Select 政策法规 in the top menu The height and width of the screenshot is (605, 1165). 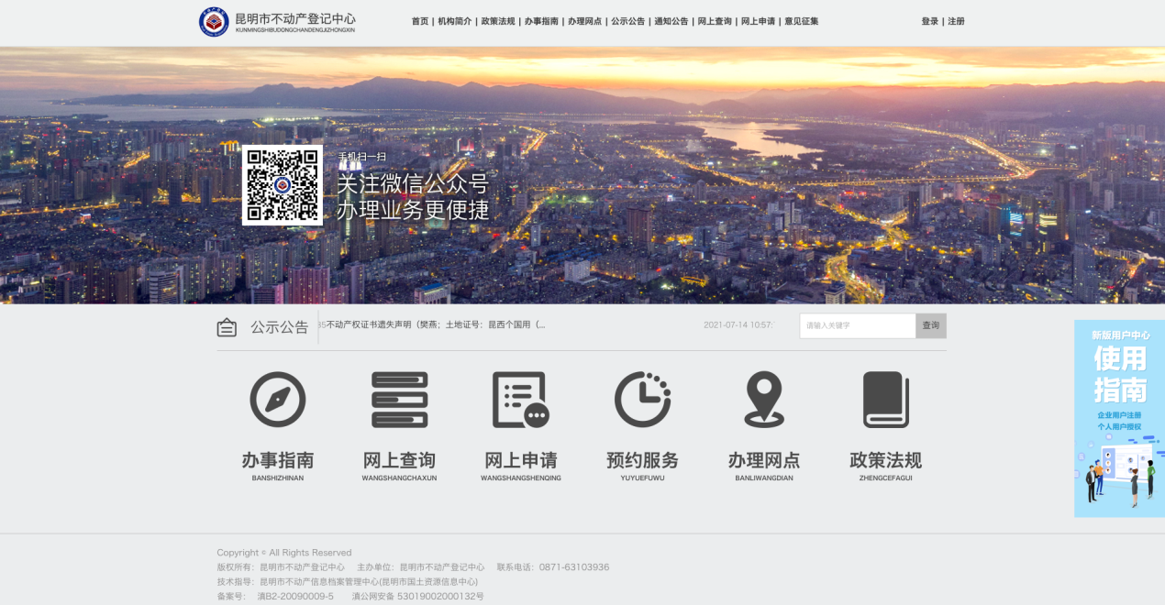click(497, 21)
